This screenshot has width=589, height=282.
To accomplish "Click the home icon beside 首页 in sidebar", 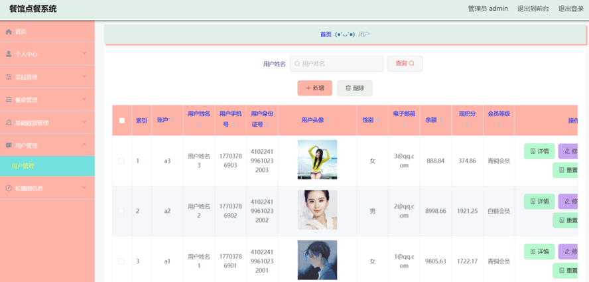I will click(9, 32).
